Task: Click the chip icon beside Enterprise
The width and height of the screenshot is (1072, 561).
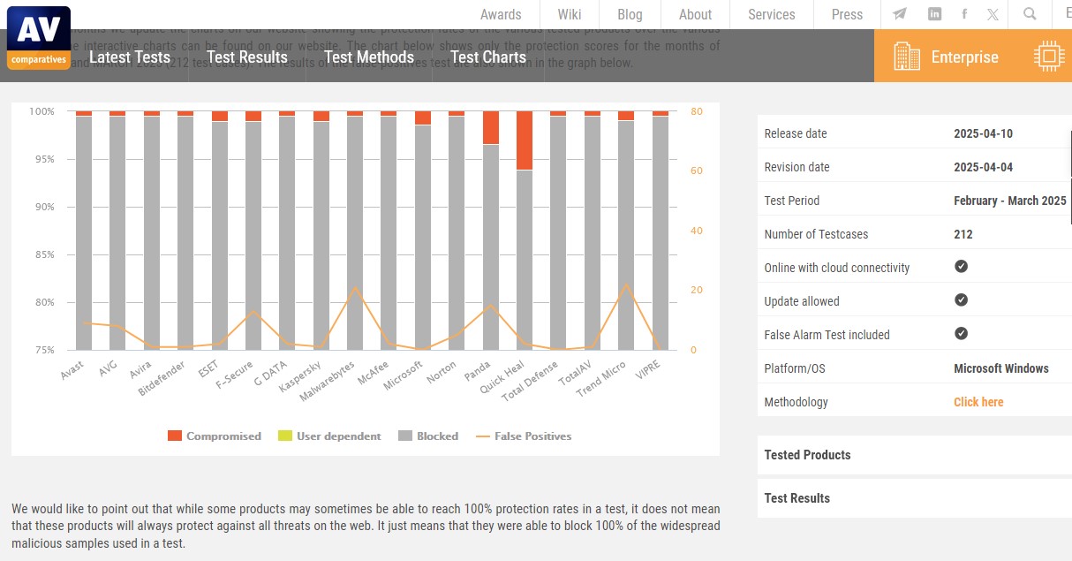Action: pos(1049,57)
